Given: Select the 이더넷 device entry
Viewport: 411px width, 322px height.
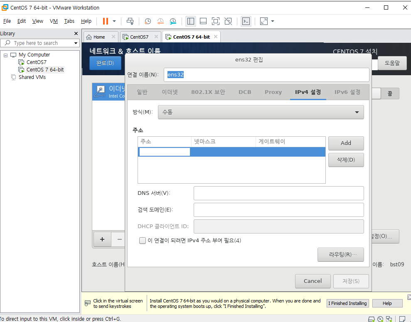Looking at the screenshot, I should tap(108, 92).
